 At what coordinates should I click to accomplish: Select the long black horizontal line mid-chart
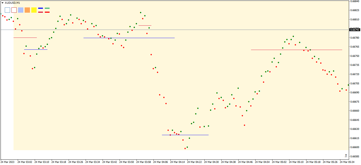[x=129, y=38]
